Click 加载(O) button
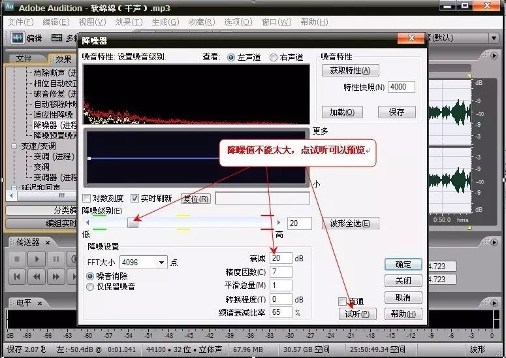The image size is (506, 358). (x=342, y=112)
